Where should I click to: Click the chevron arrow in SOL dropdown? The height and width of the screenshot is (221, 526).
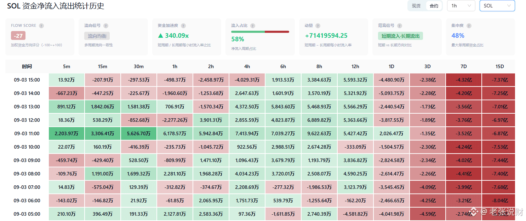tap(509, 6)
